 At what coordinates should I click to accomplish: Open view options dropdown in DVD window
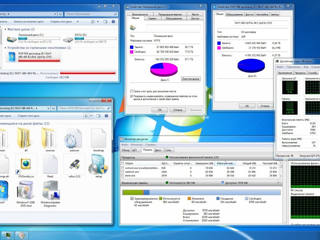[x=91, y=116]
